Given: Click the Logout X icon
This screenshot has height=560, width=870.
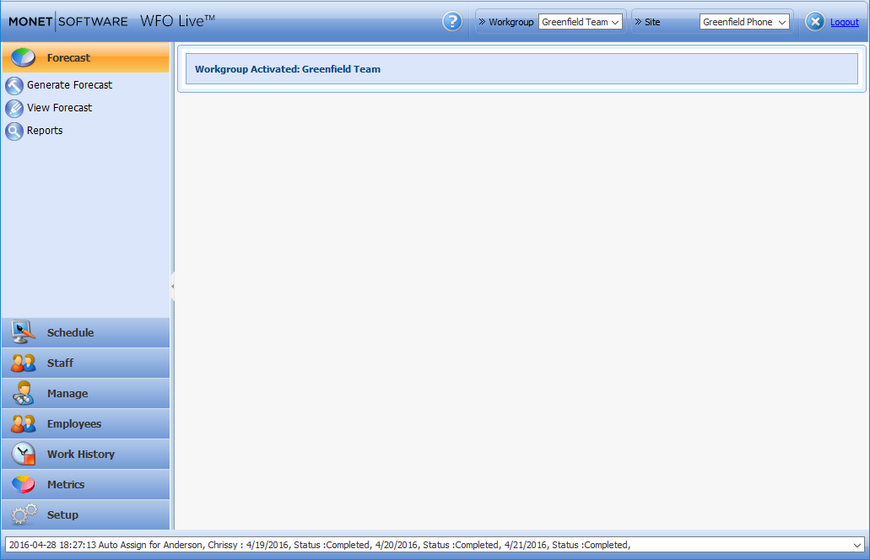Looking at the screenshot, I should [814, 22].
